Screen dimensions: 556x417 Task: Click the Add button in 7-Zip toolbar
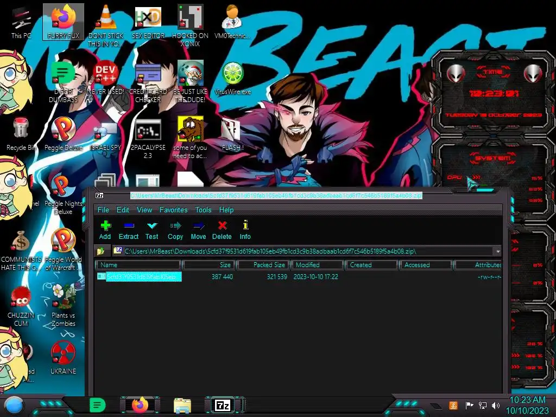pos(105,230)
